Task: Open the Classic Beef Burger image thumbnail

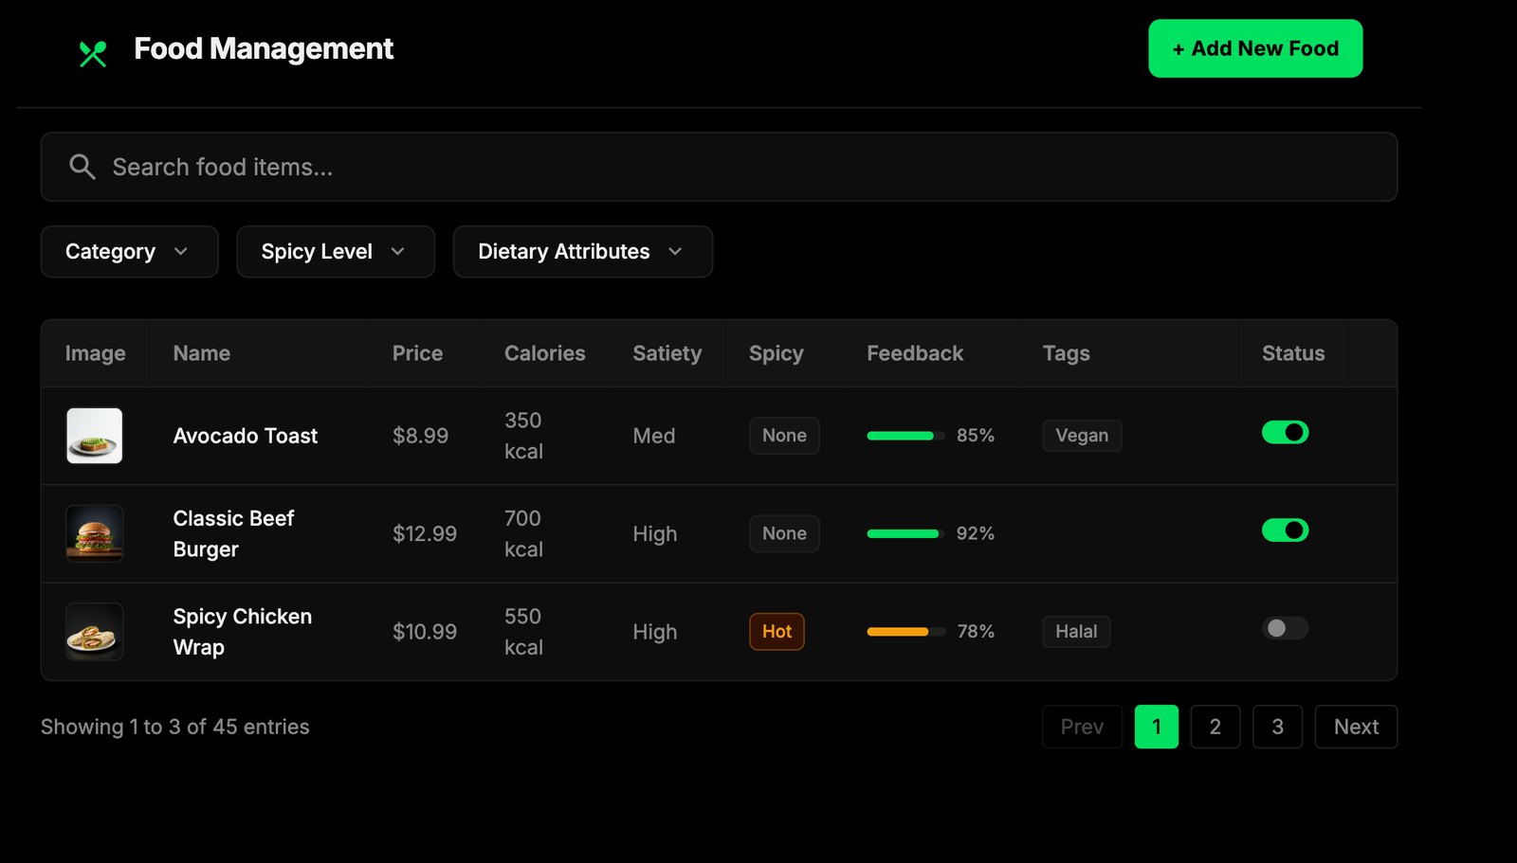Action: [95, 533]
